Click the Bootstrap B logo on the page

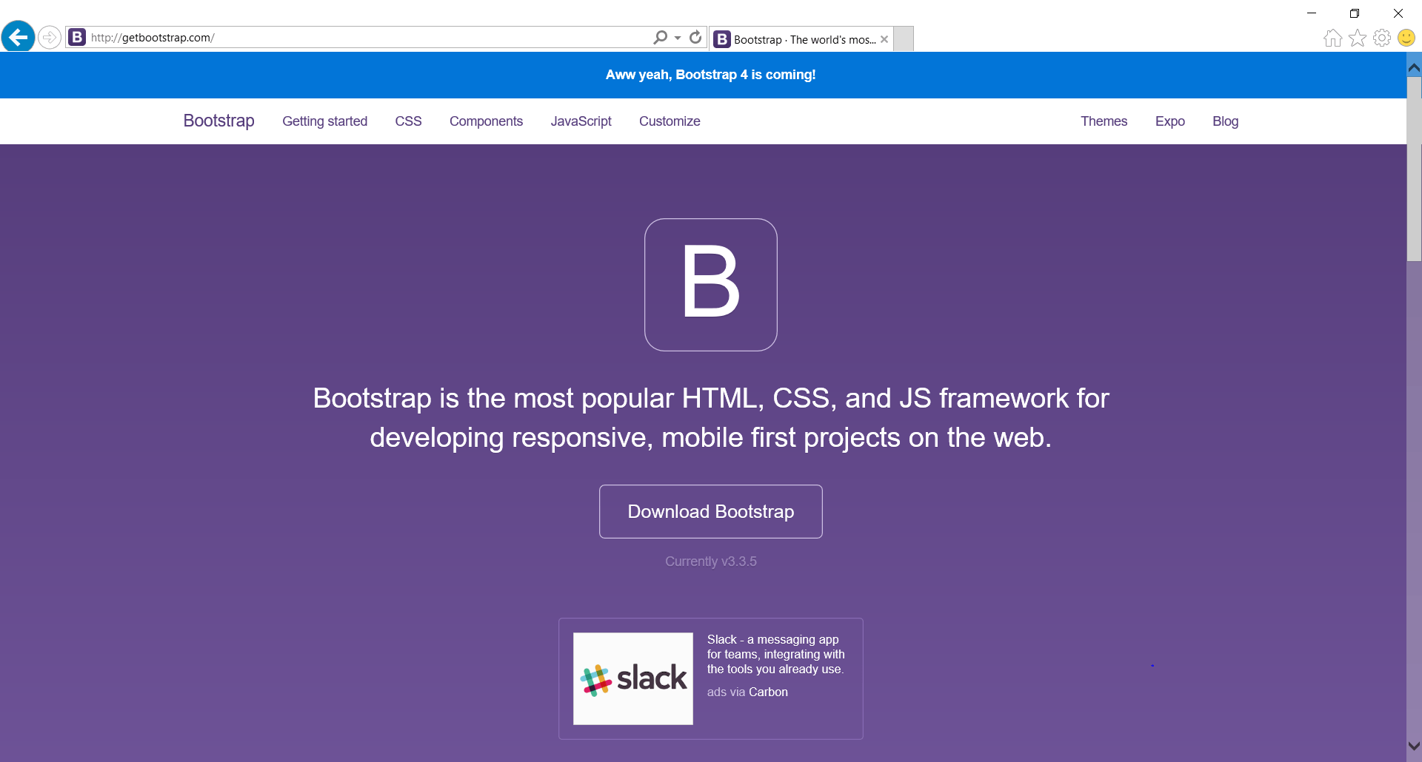coord(710,284)
